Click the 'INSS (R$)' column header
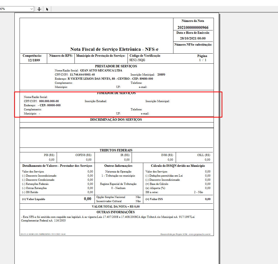The width and height of the screenshot is (278, 264). tap(167, 155)
